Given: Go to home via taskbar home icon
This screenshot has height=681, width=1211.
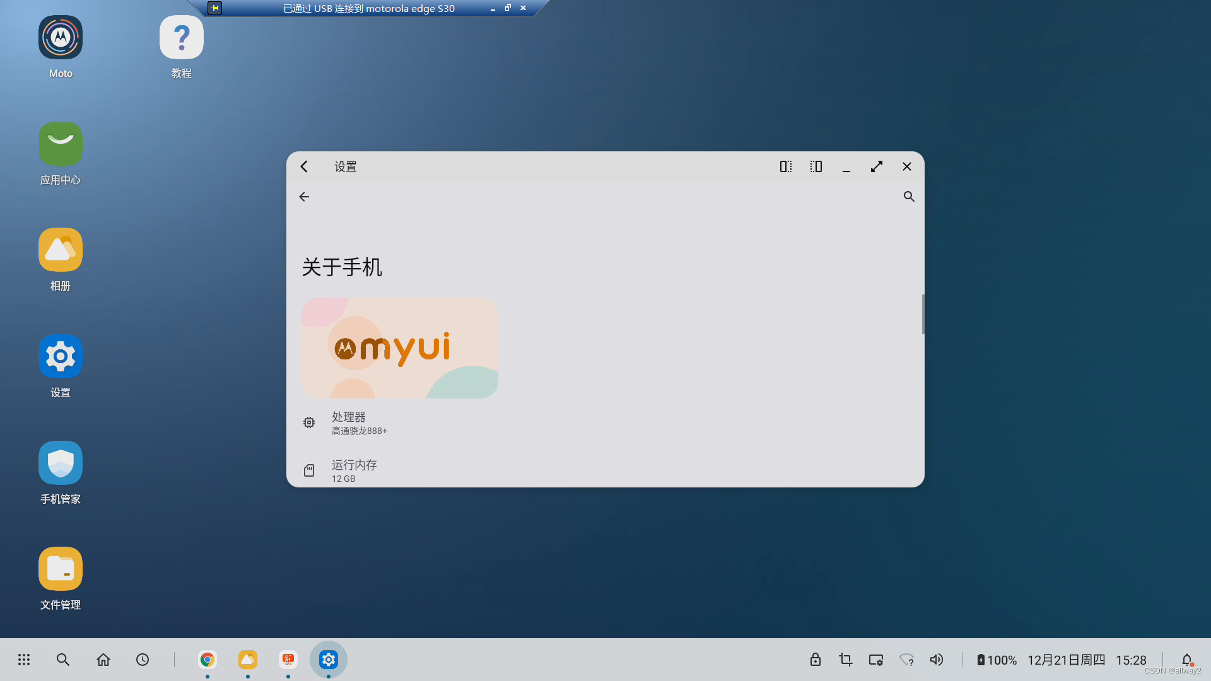Looking at the screenshot, I should coord(103,660).
